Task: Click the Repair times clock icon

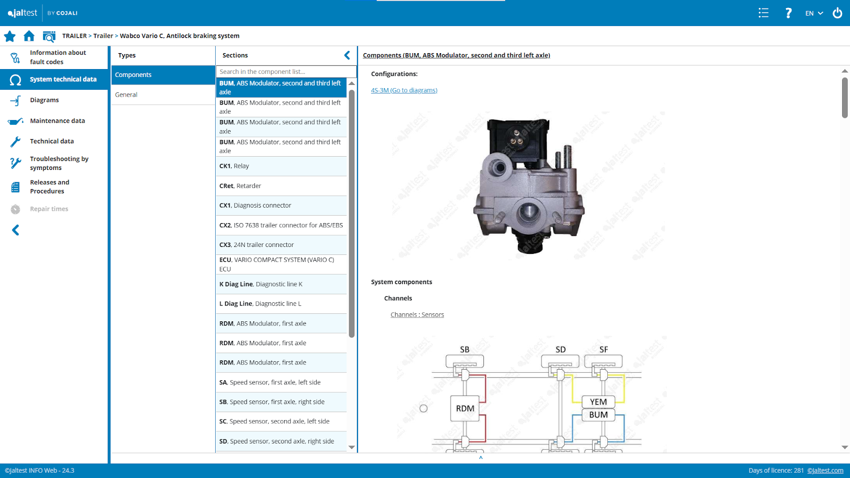Action: point(15,209)
